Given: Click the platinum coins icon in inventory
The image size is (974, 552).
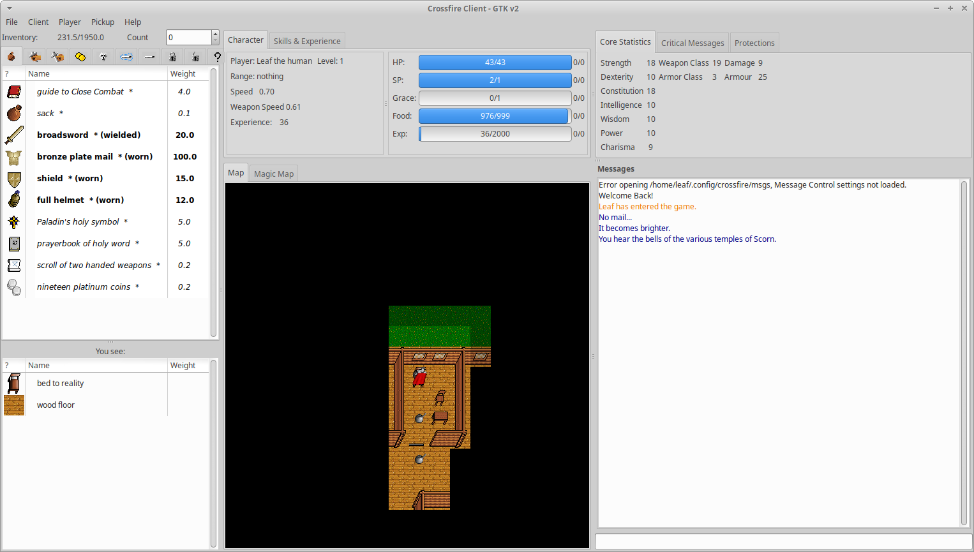Looking at the screenshot, I should tap(14, 287).
